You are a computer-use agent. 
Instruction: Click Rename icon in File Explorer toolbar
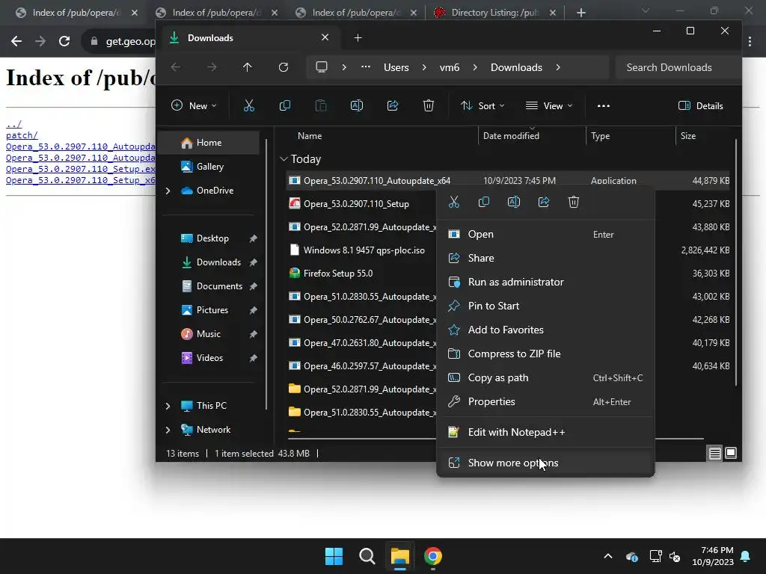click(x=357, y=106)
